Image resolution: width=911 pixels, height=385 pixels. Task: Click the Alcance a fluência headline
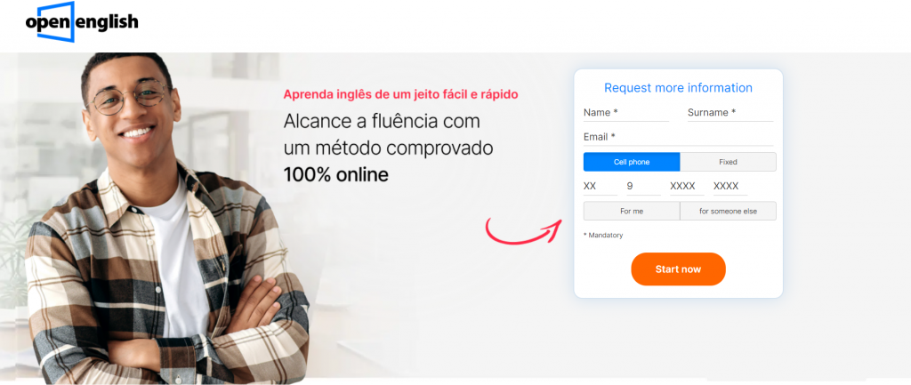tap(388, 135)
